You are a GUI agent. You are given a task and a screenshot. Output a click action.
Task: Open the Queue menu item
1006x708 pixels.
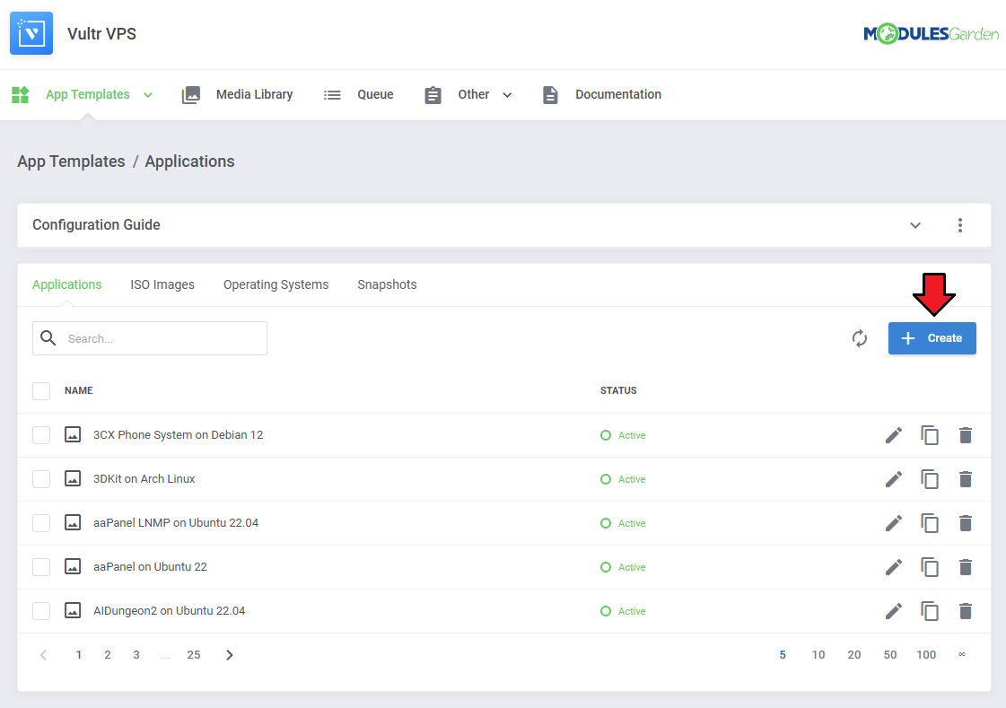375,94
